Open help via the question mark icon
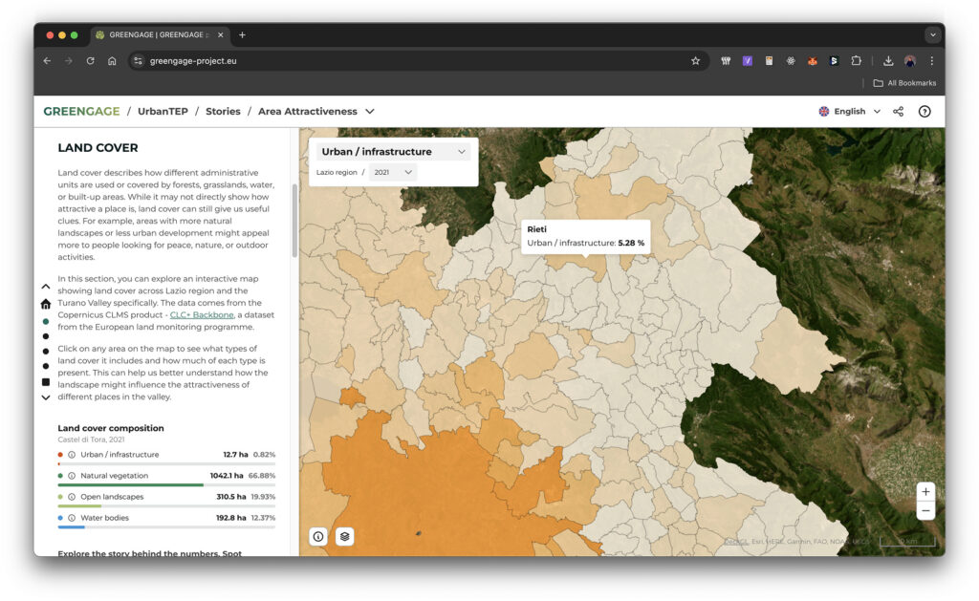This screenshot has width=979, height=601. click(925, 111)
